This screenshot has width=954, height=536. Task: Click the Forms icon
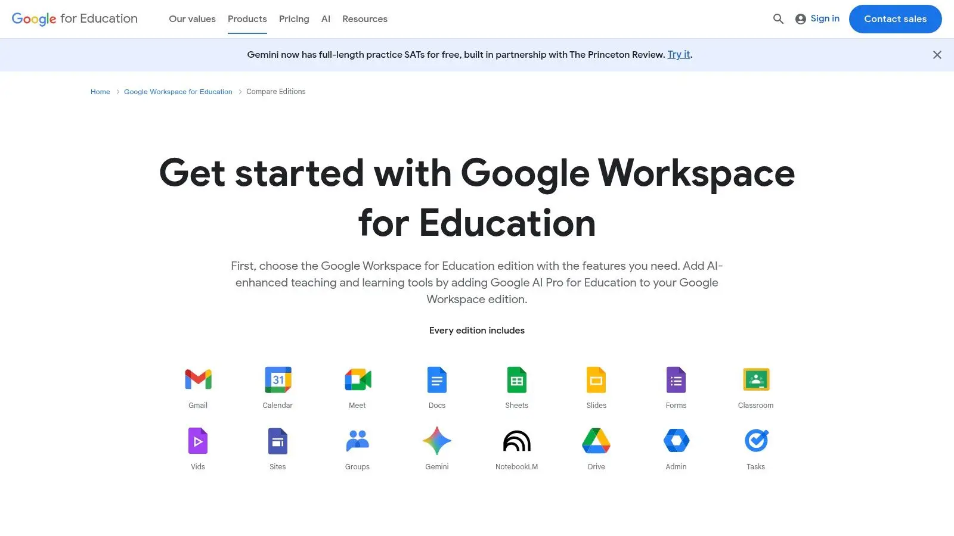coord(676,379)
